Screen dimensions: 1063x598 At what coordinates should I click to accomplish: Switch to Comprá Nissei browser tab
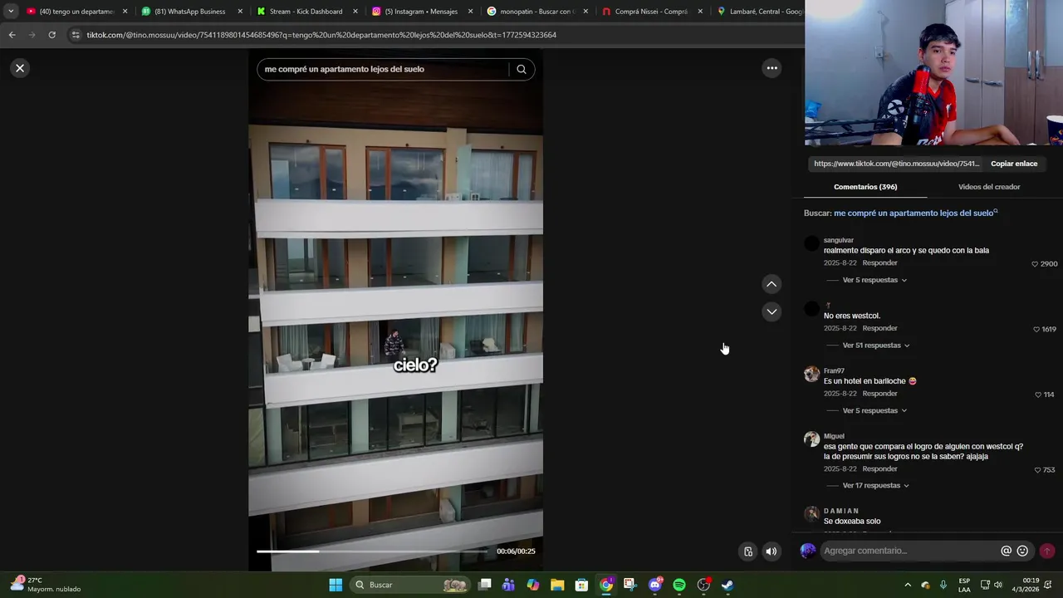650,12
